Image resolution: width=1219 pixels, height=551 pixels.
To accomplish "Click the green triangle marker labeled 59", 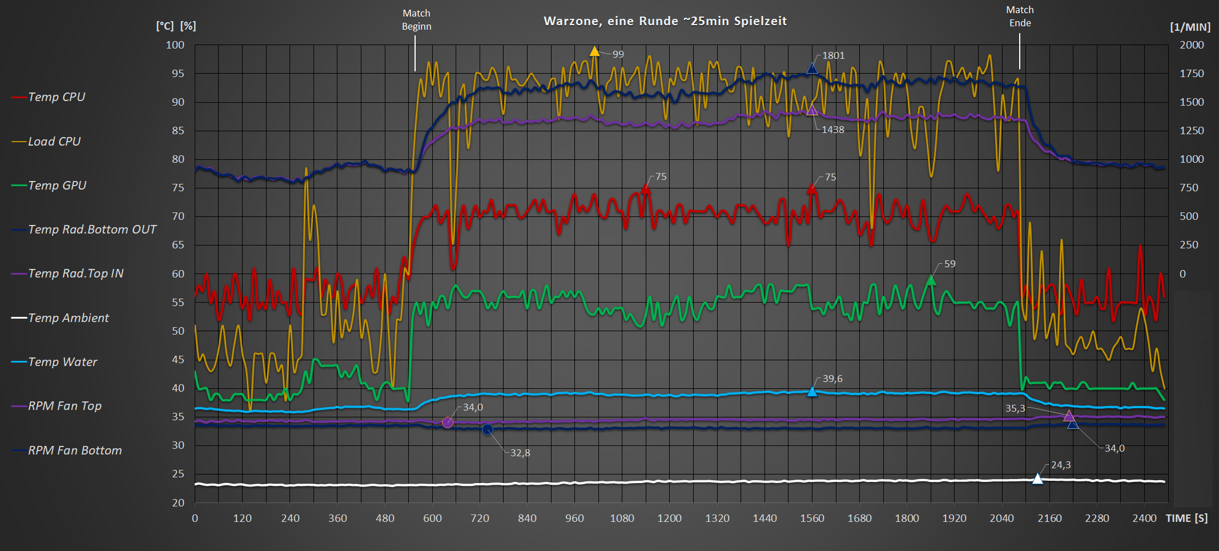I will [x=931, y=280].
